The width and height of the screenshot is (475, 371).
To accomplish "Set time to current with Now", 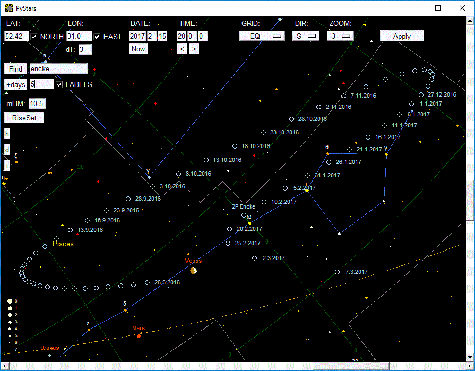I will point(138,49).
